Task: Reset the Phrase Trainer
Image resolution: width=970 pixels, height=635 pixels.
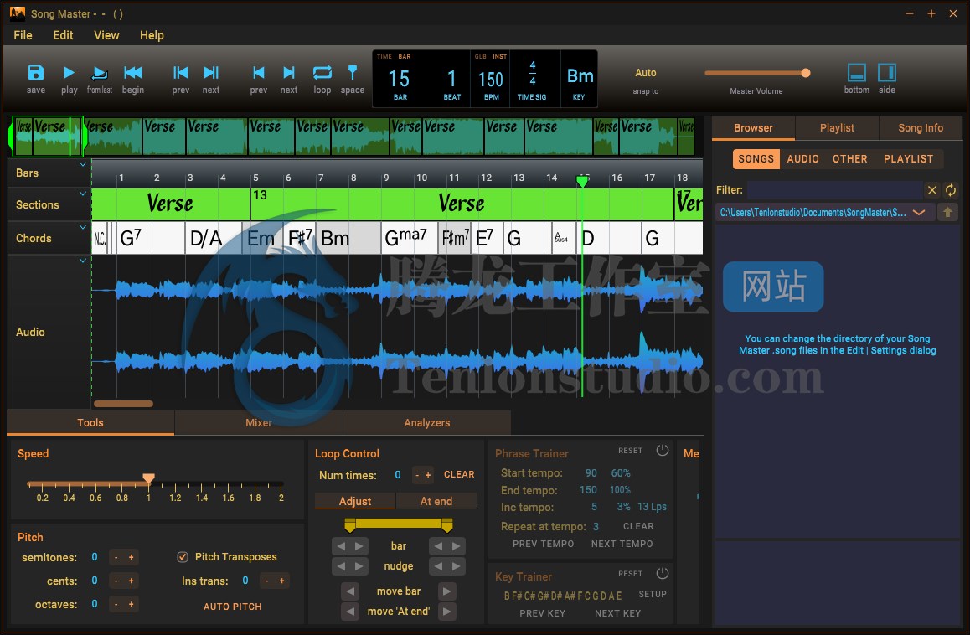Action: (x=630, y=451)
